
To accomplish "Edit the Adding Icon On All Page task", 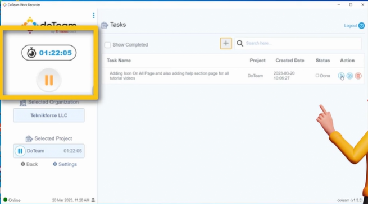I will coord(349,76).
